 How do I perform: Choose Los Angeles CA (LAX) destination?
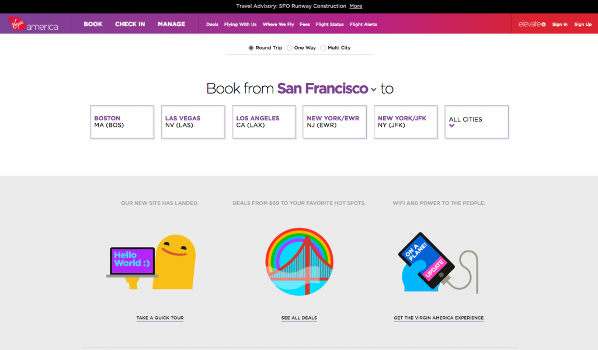pyautogui.click(x=264, y=122)
